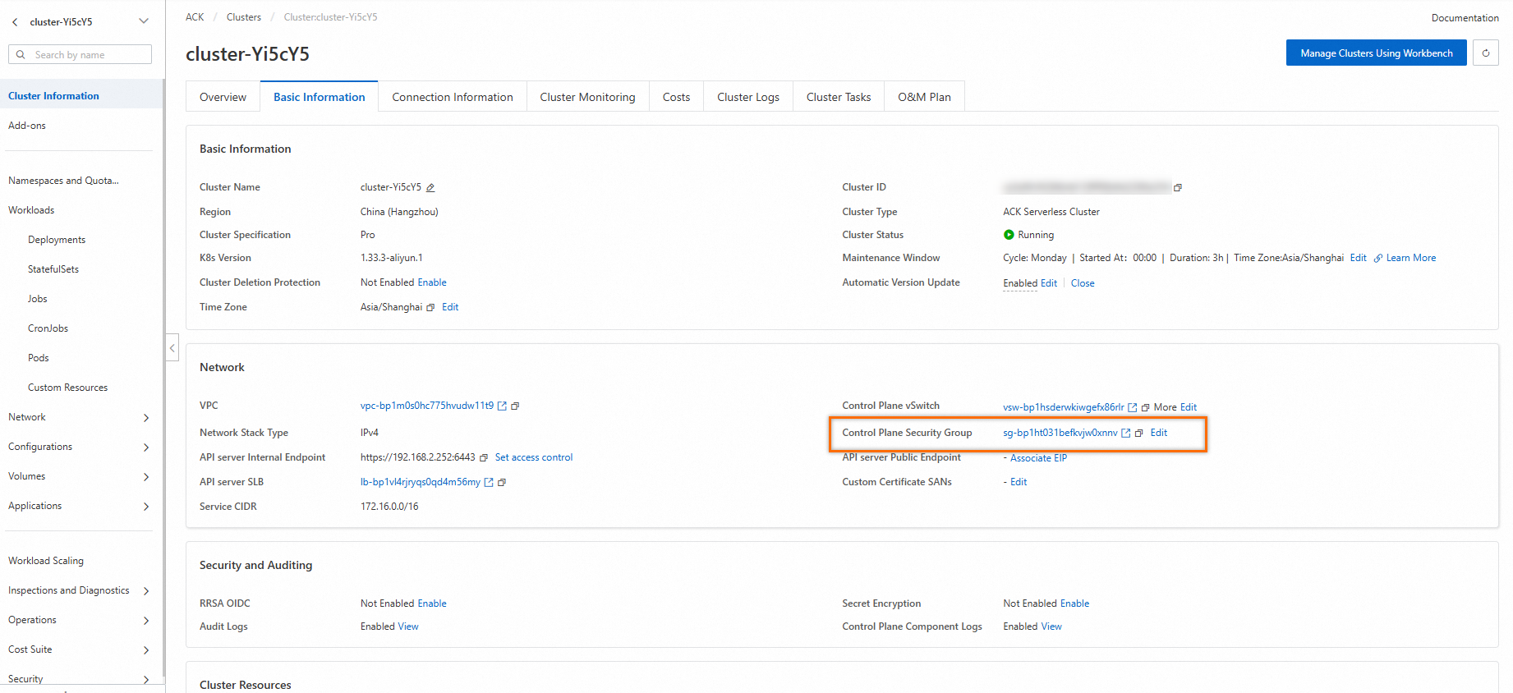Open the vpc-bp1m0s0hc775hvudw11t9 link

click(427, 406)
